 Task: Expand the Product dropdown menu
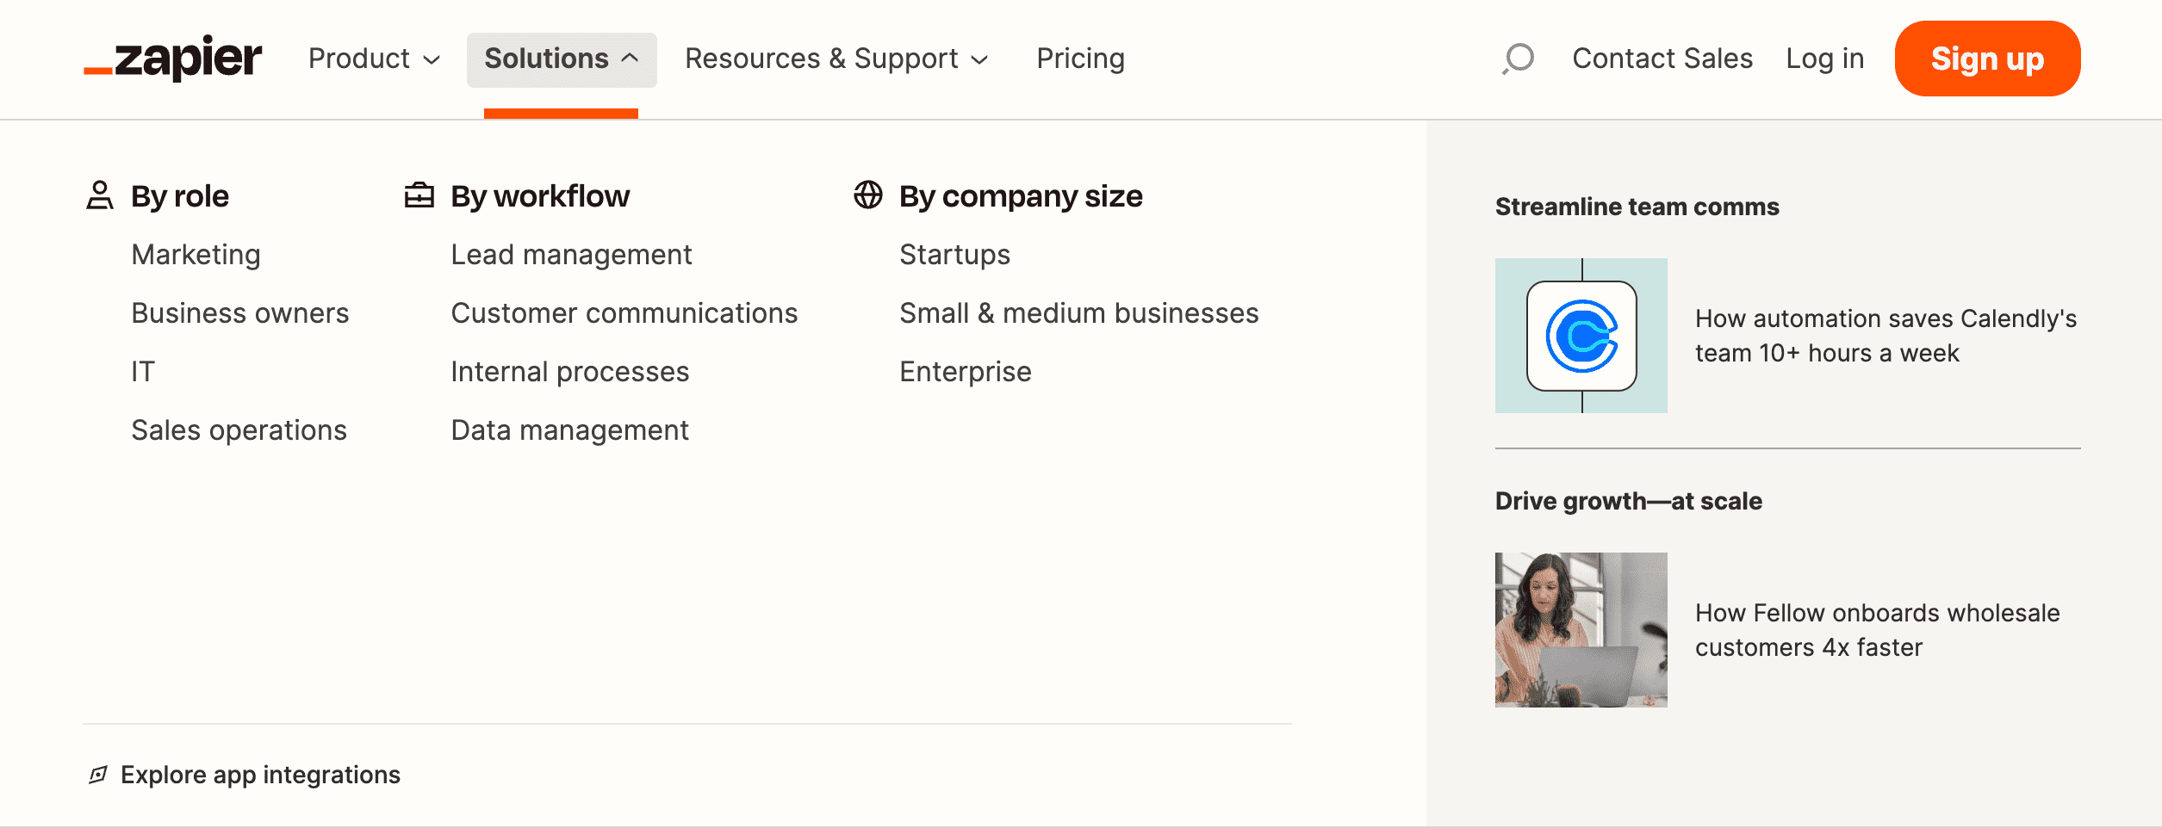(374, 59)
